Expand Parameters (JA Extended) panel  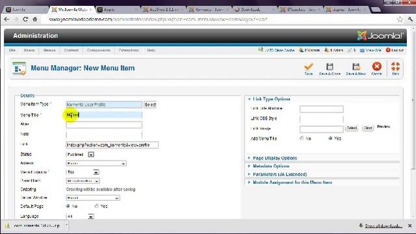[279, 174]
